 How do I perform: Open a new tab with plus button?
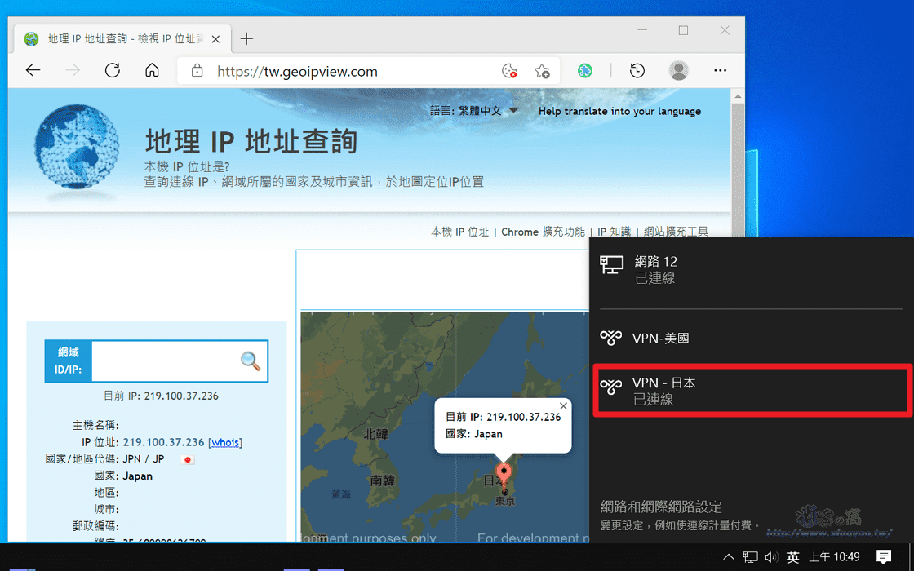click(246, 39)
